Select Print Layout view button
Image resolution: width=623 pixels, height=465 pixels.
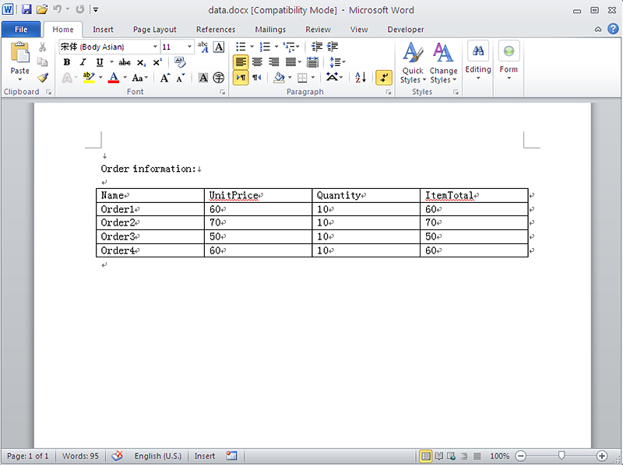[425, 456]
